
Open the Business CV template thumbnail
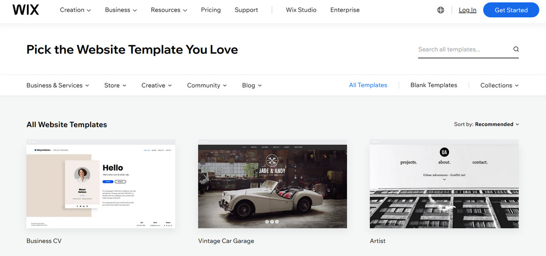point(101,184)
